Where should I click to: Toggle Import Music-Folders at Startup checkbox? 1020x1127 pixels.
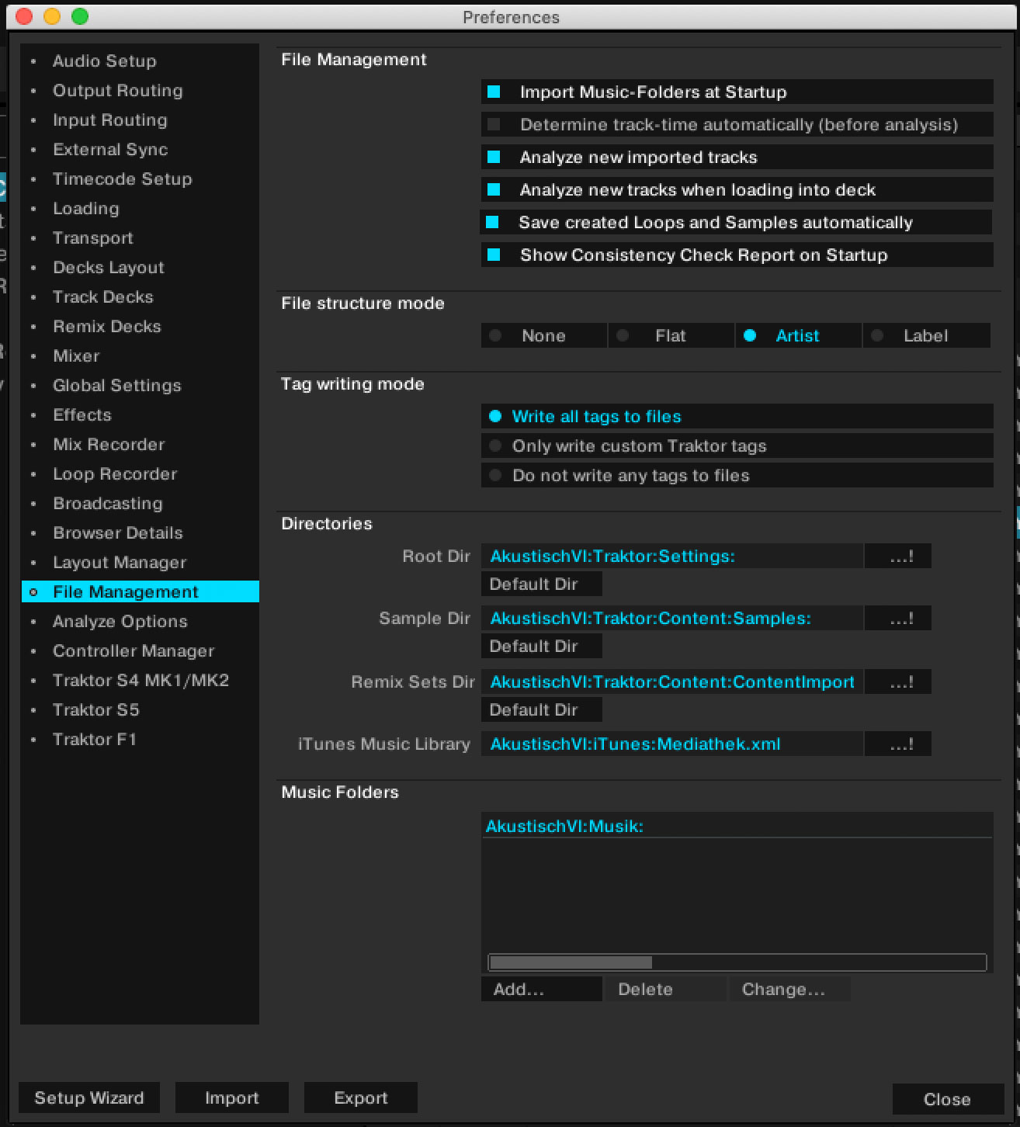pyautogui.click(x=494, y=92)
